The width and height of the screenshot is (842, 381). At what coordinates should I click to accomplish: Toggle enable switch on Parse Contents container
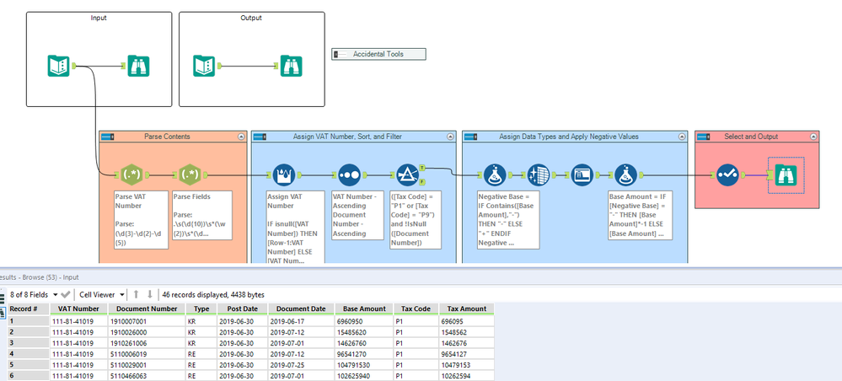(x=108, y=137)
